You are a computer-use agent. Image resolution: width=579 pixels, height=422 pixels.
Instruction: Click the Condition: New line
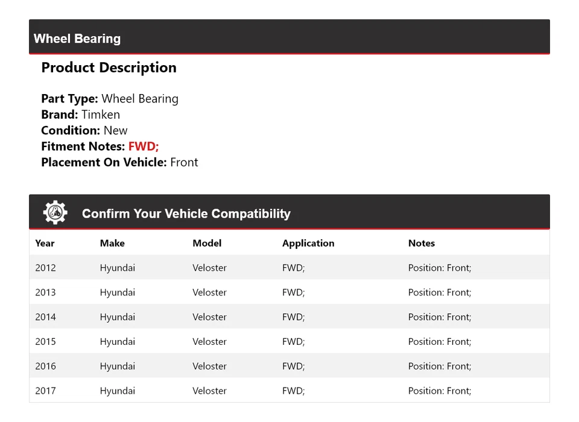click(84, 130)
